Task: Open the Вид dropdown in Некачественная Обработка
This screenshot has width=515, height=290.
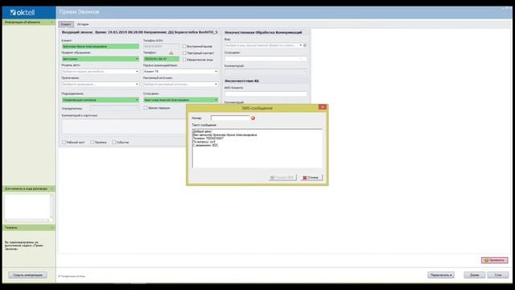Action: pos(263,45)
